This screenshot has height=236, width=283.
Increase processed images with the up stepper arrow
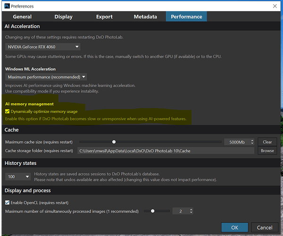(191, 210)
